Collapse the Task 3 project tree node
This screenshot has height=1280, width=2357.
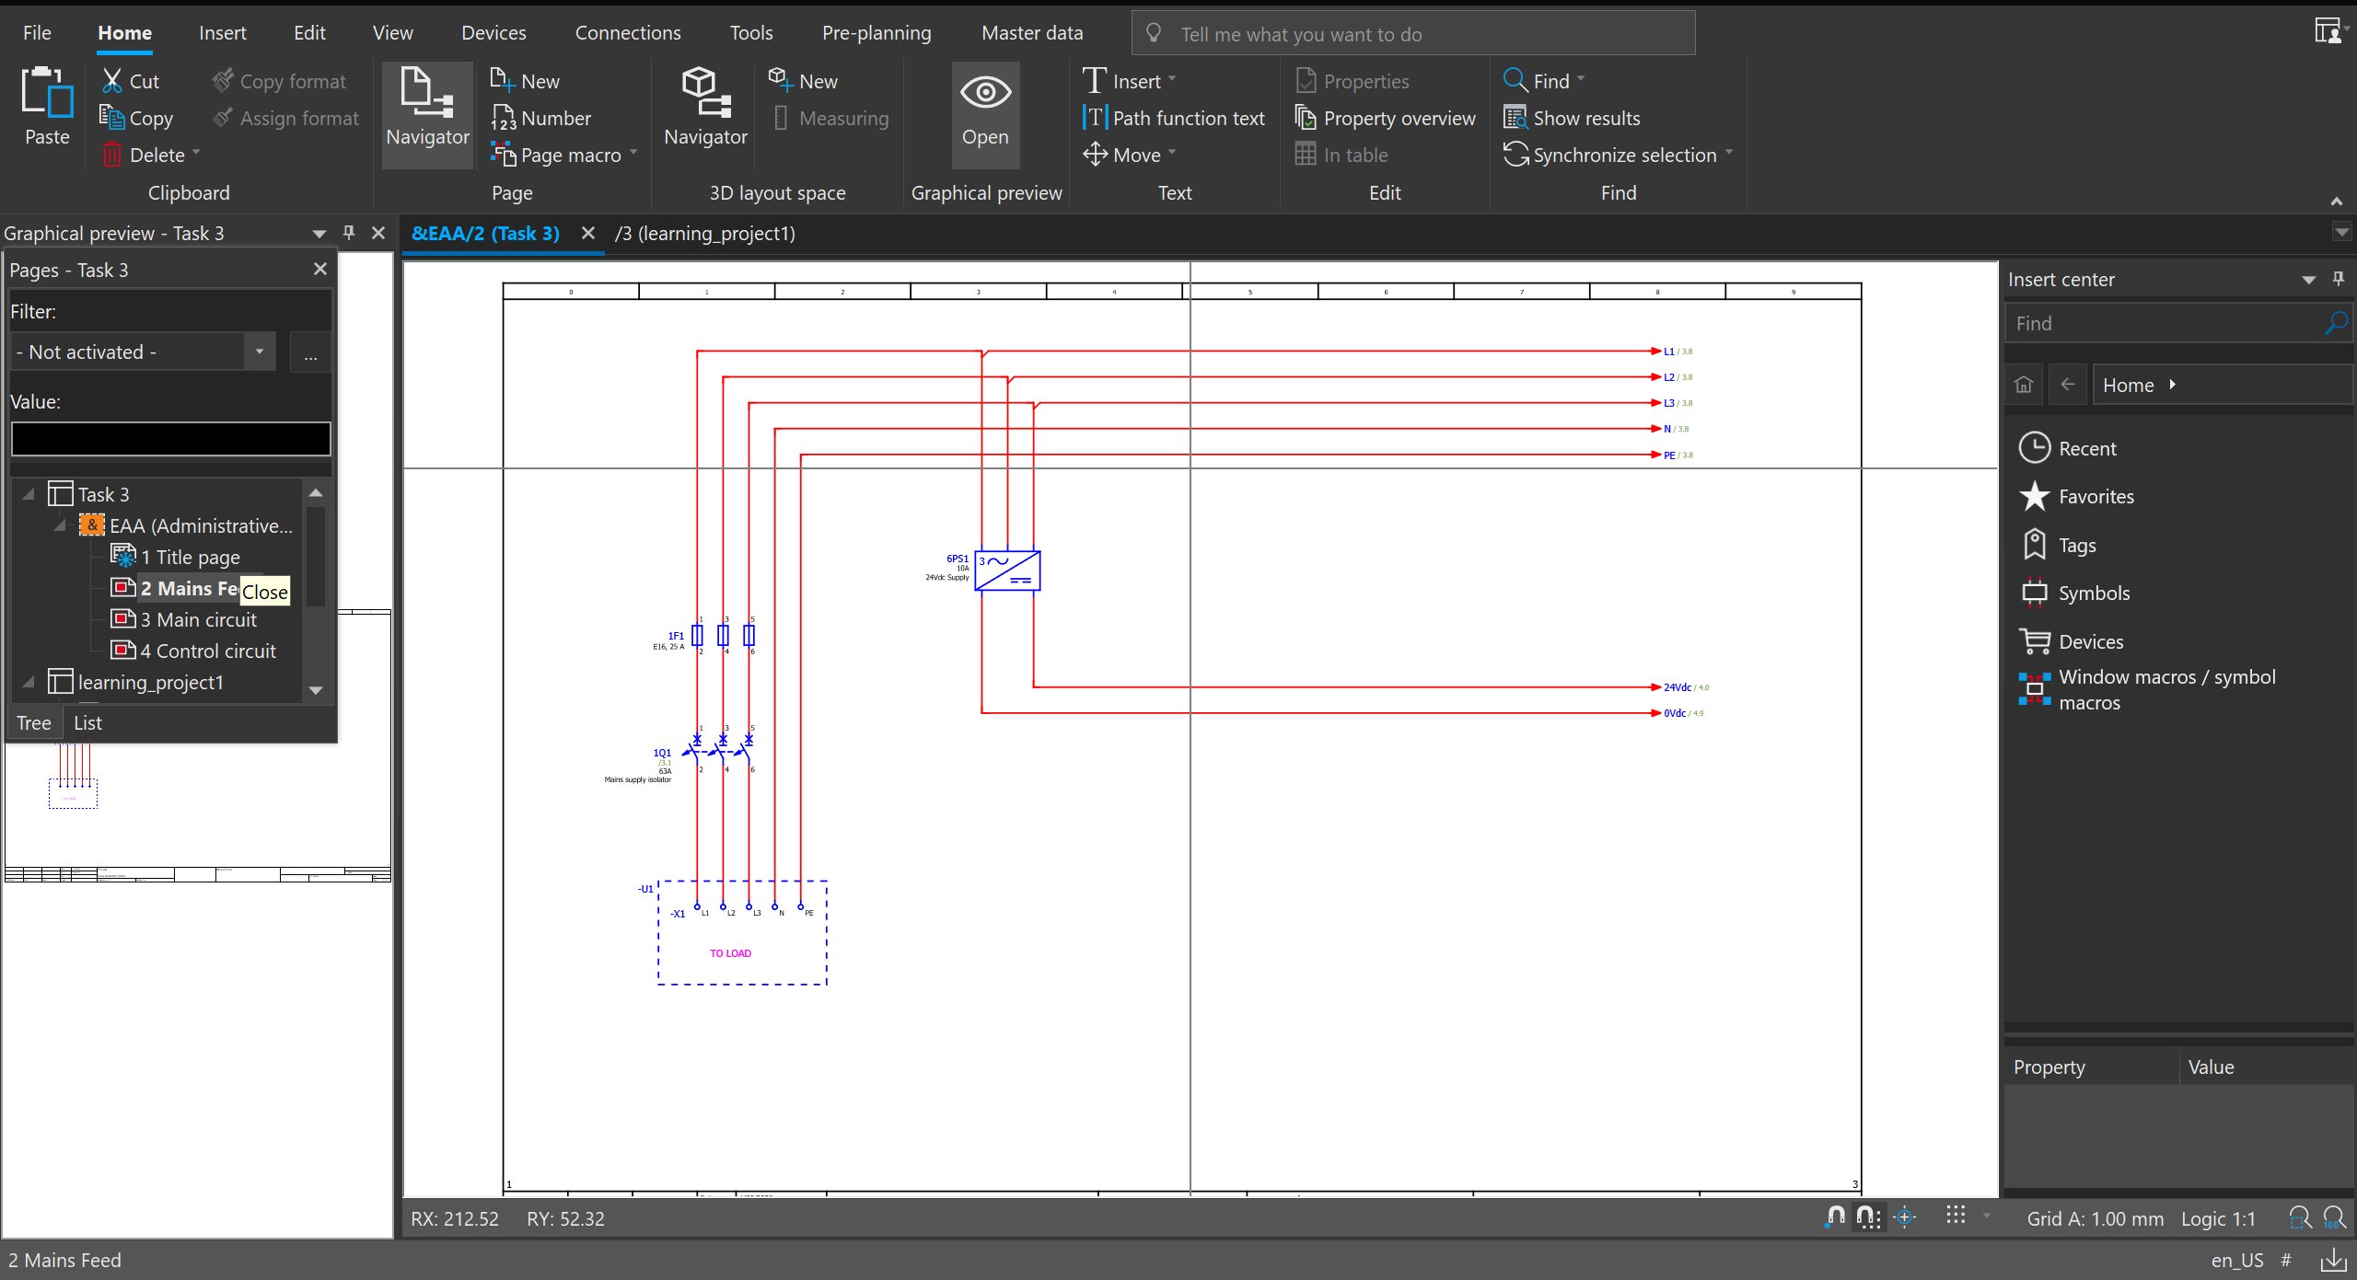(x=29, y=494)
